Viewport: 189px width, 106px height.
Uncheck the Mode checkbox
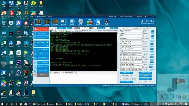(x=143, y=33)
